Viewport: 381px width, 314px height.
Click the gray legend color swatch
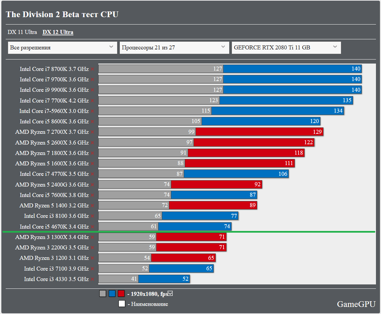[x=103, y=293]
